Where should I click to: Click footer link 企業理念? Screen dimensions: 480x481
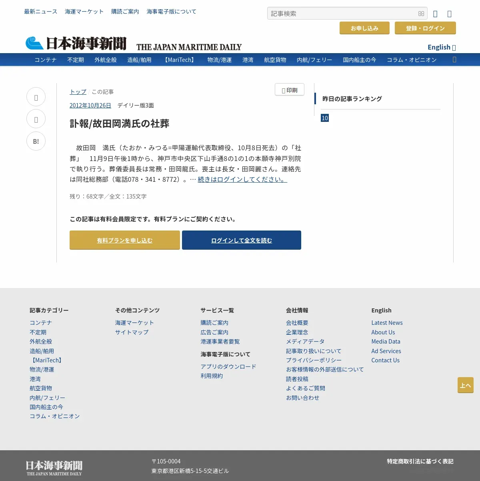[297, 332]
